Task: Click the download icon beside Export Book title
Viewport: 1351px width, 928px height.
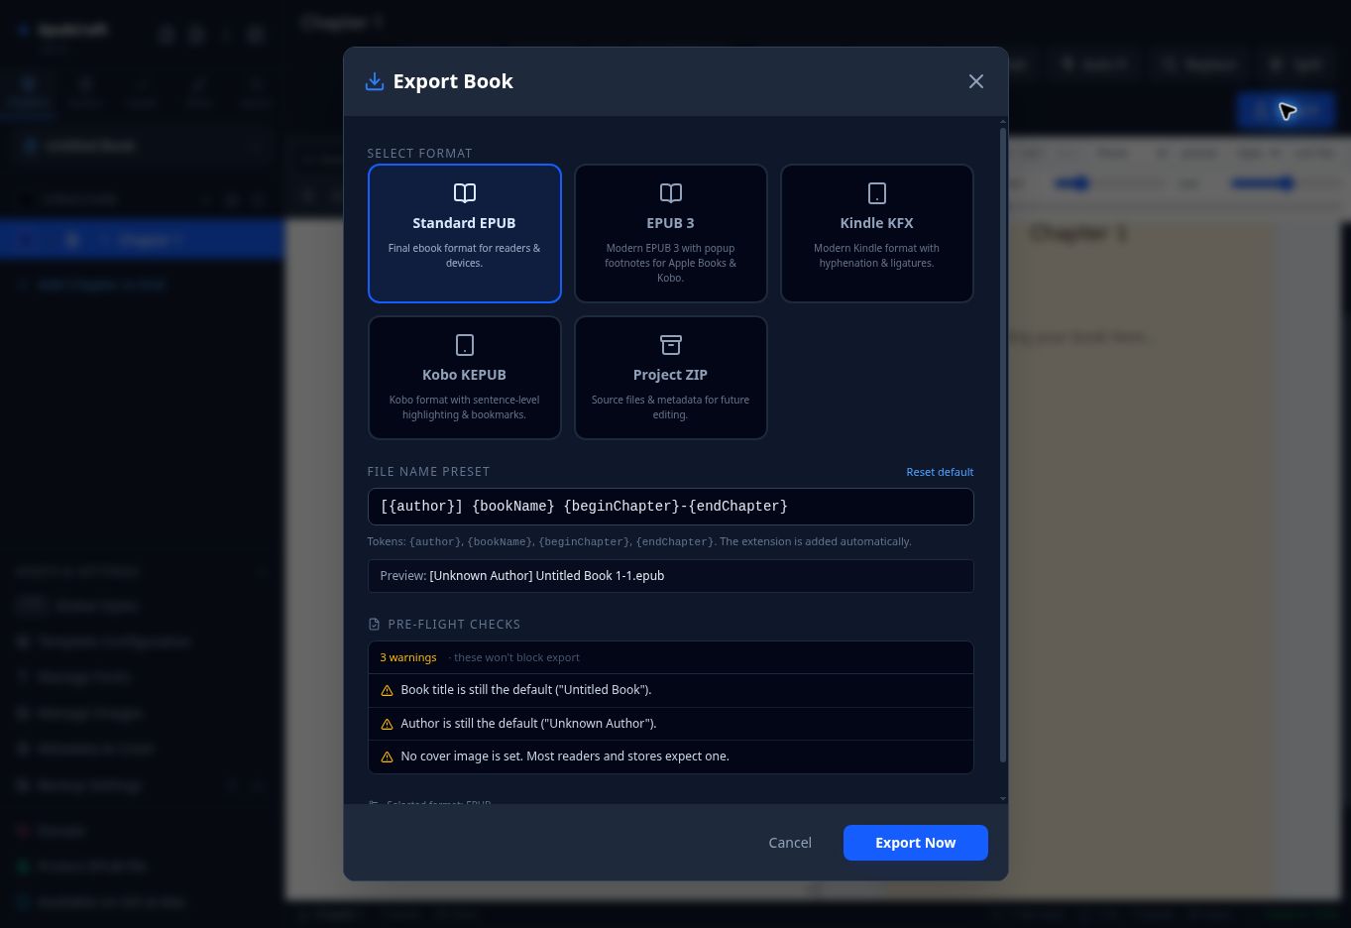Action: [x=375, y=81]
